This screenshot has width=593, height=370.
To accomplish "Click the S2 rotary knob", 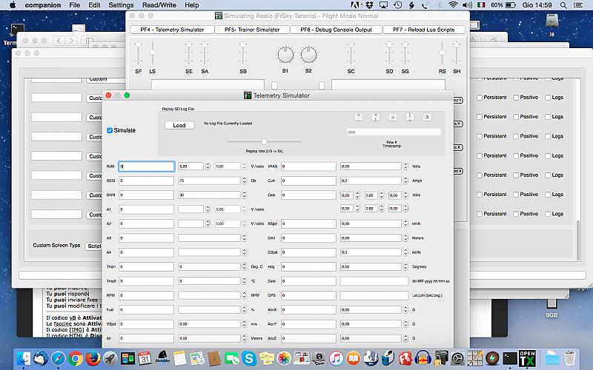I will coord(308,54).
